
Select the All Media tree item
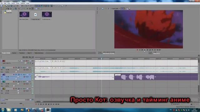pos(8,11)
